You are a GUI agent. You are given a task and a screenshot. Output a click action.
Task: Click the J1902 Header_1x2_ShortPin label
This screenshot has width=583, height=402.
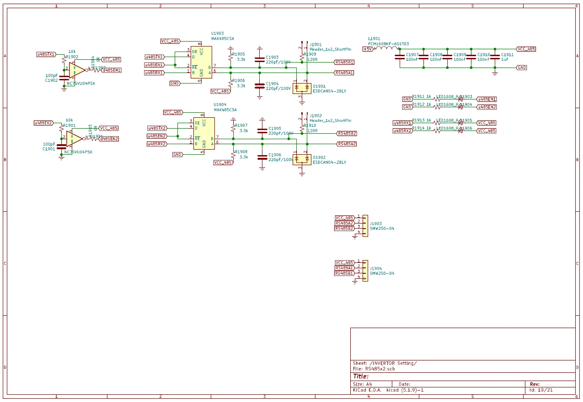tap(330, 120)
